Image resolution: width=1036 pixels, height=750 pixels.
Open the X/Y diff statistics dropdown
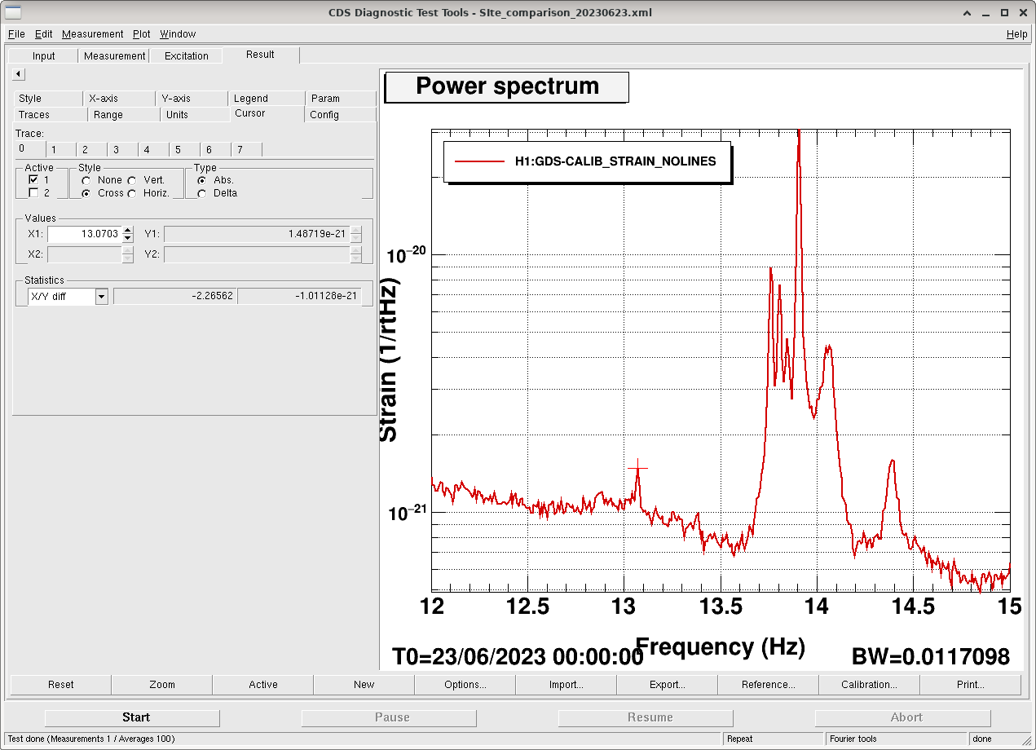[x=102, y=297]
